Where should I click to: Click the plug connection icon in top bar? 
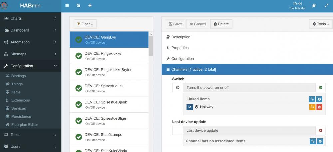[x=313, y=6]
